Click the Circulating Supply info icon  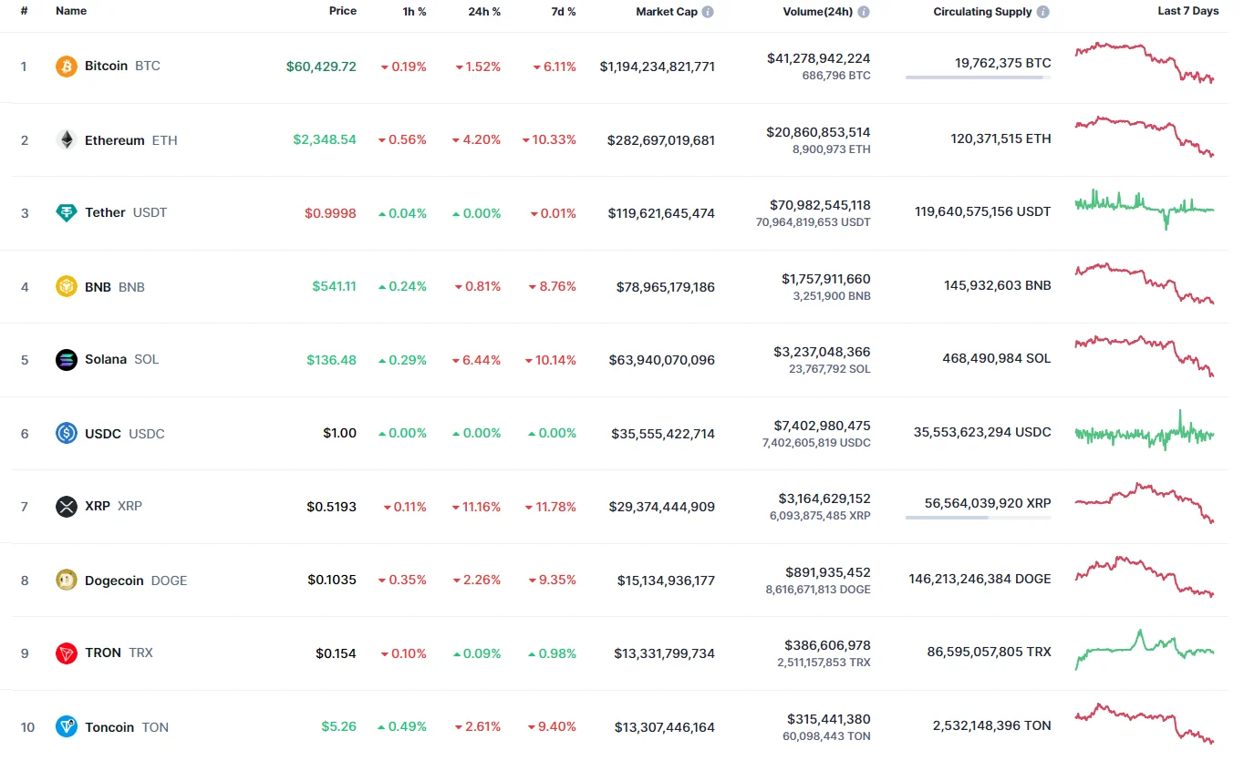pyautogui.click(x=1043, y=12)
